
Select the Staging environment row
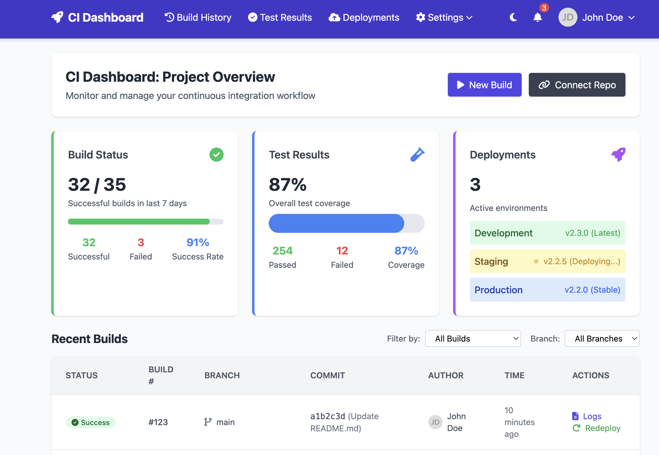(547, 261)
